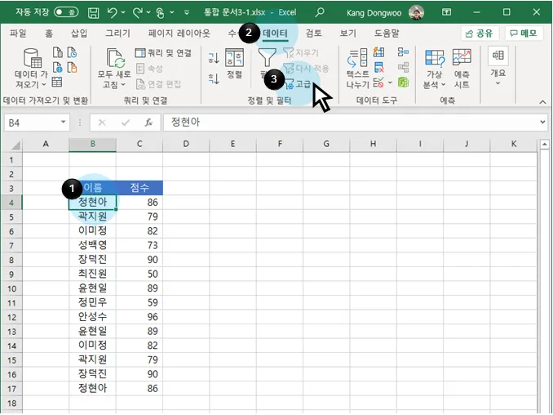Viewport: 553px width, 415px height.
Task: Switch to the 페이지 레이아웃 tab
Action: pos(179,33)
